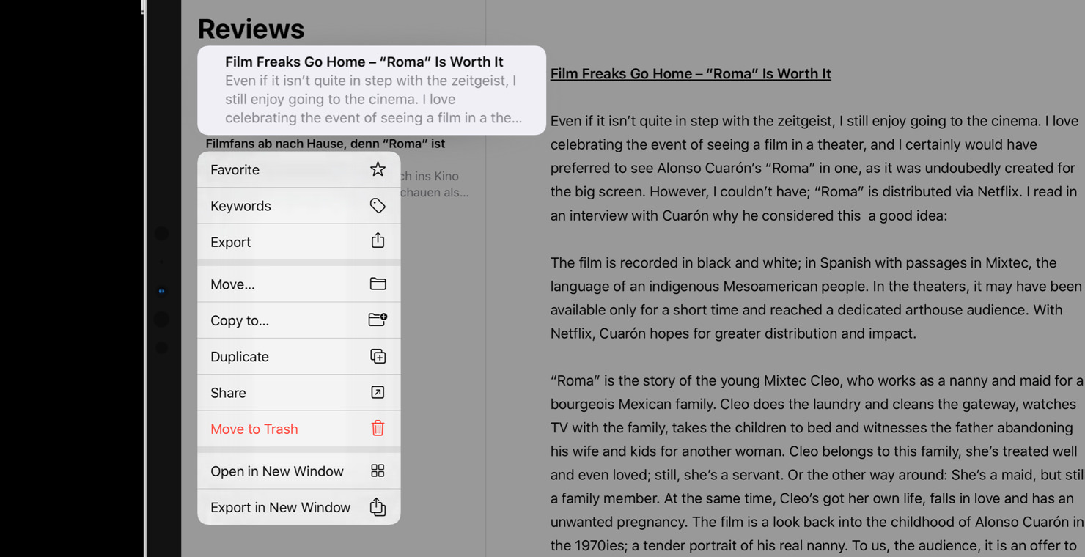
Task: Click the Move folder icon
Action: [x=378, y=284]
